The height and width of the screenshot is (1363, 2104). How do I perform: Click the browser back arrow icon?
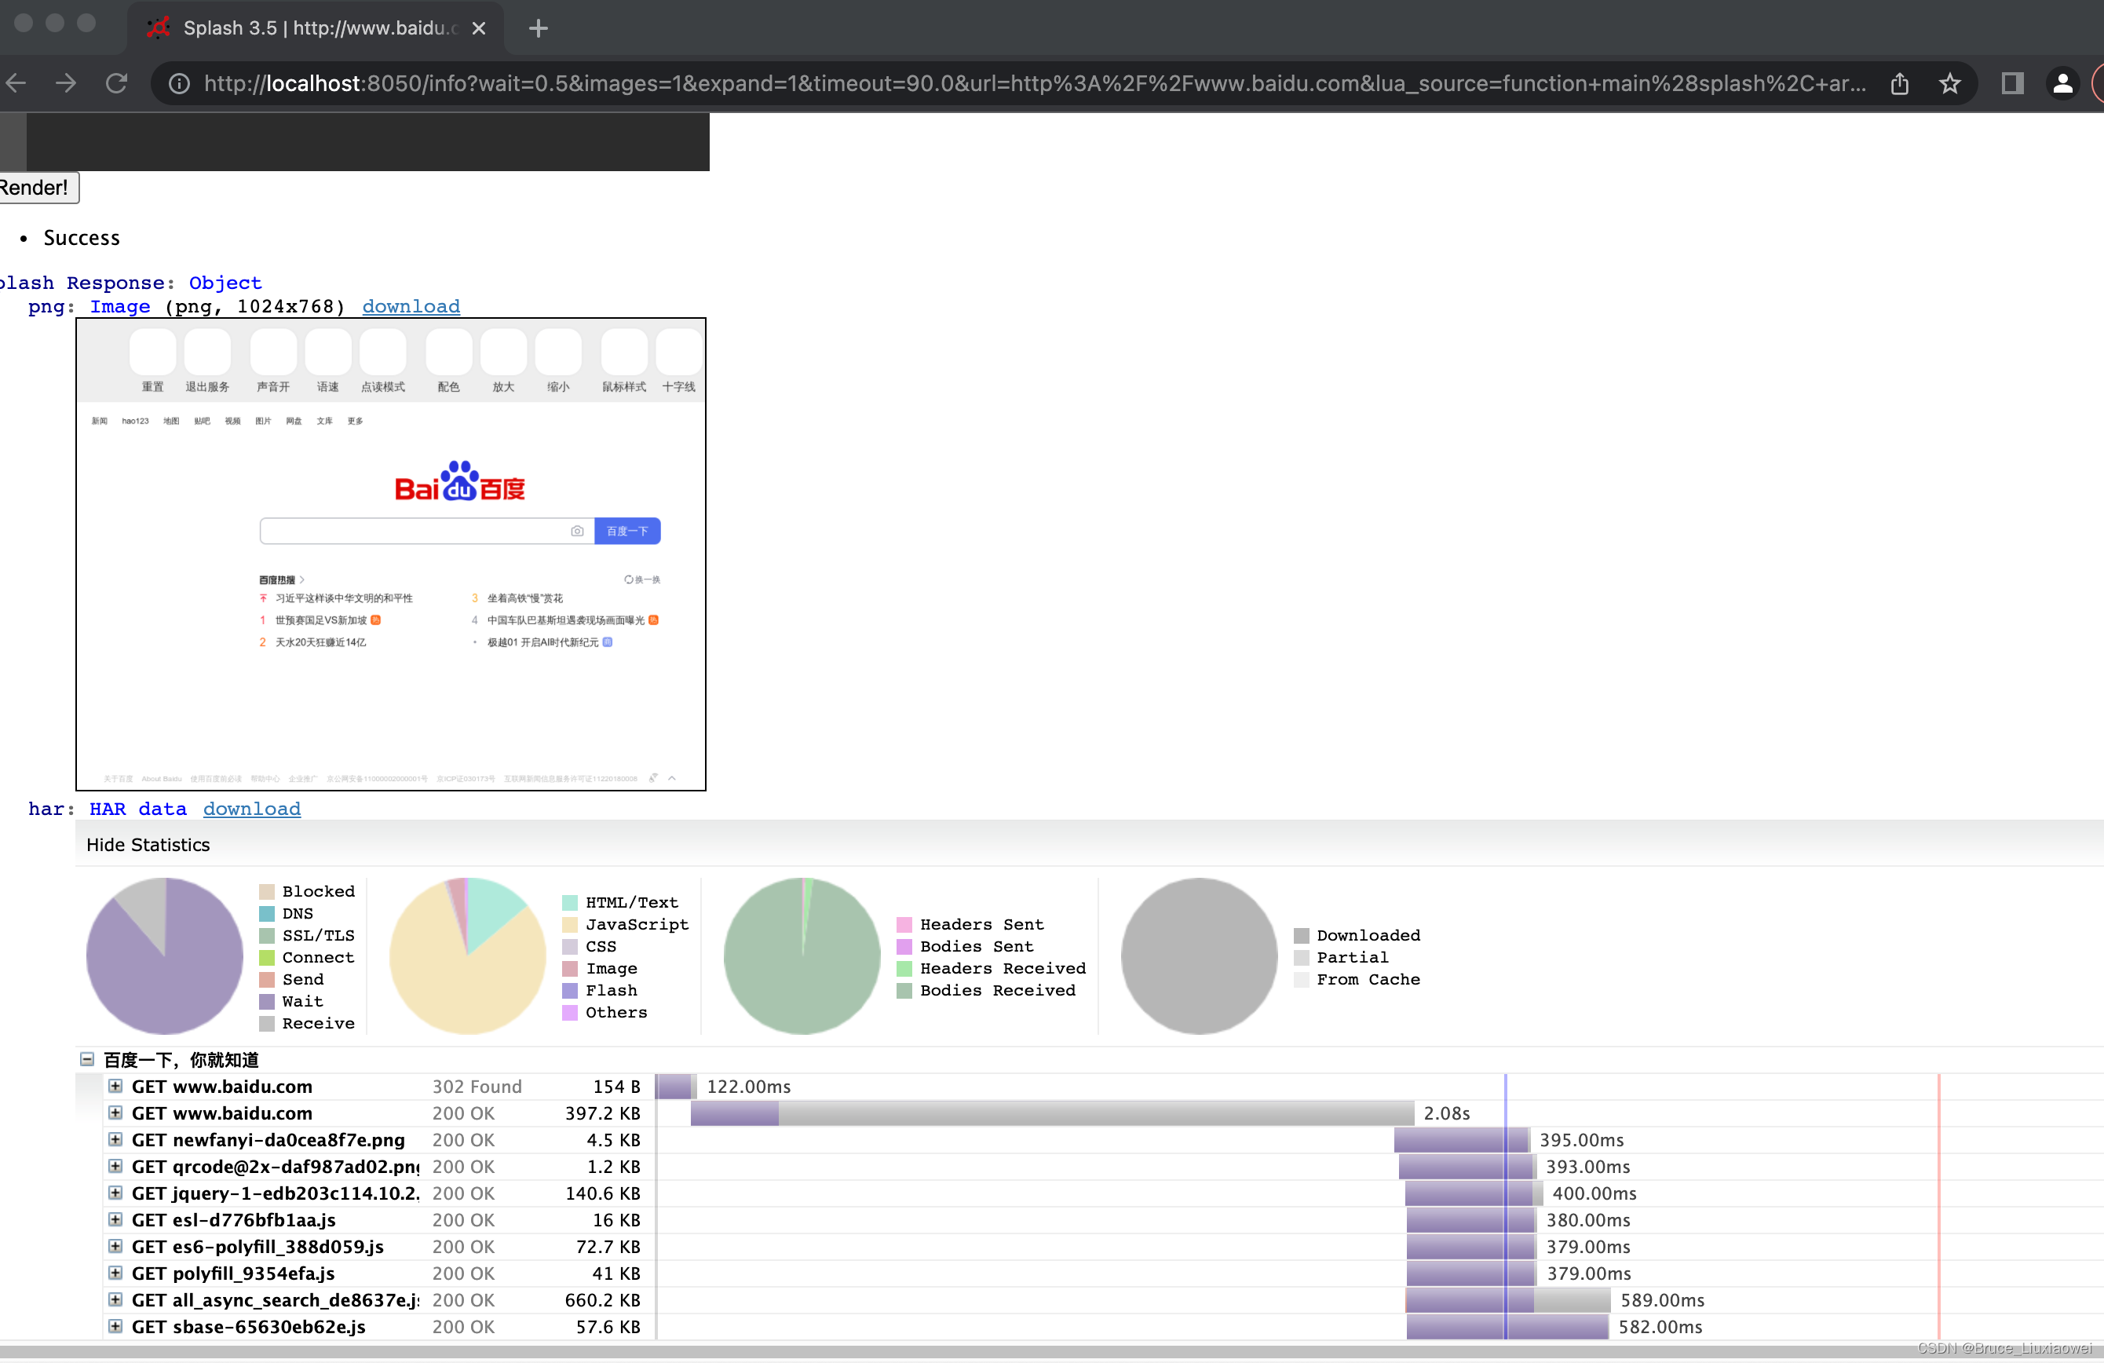tap(16, 83)
